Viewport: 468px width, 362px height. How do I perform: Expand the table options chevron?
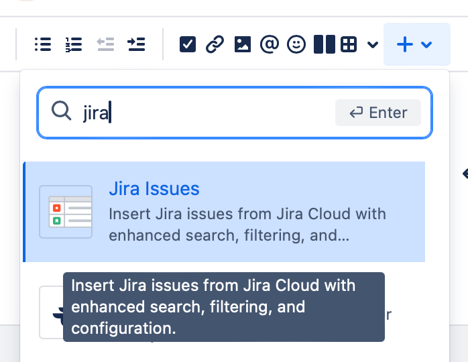click(x=373, y=45)
